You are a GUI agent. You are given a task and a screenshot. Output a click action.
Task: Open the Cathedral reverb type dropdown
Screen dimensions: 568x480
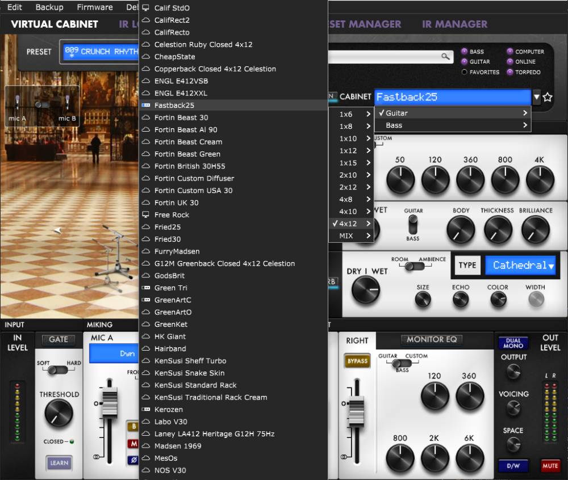[520, 266]
